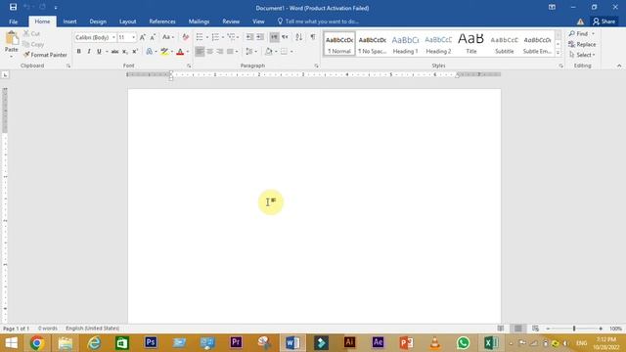The height and width of the screenshot is (352, 626).
Task: Apply the No Spacing style
Action: pos(372,44)
